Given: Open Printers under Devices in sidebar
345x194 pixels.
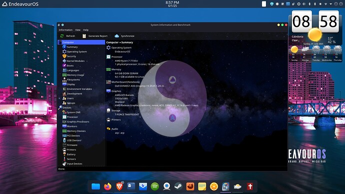Looking at the screenshot, I should pyautogui.click(x=71, y=150).
